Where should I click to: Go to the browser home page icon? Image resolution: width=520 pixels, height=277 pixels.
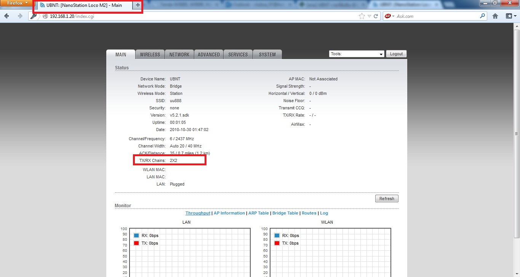point(495,16)
